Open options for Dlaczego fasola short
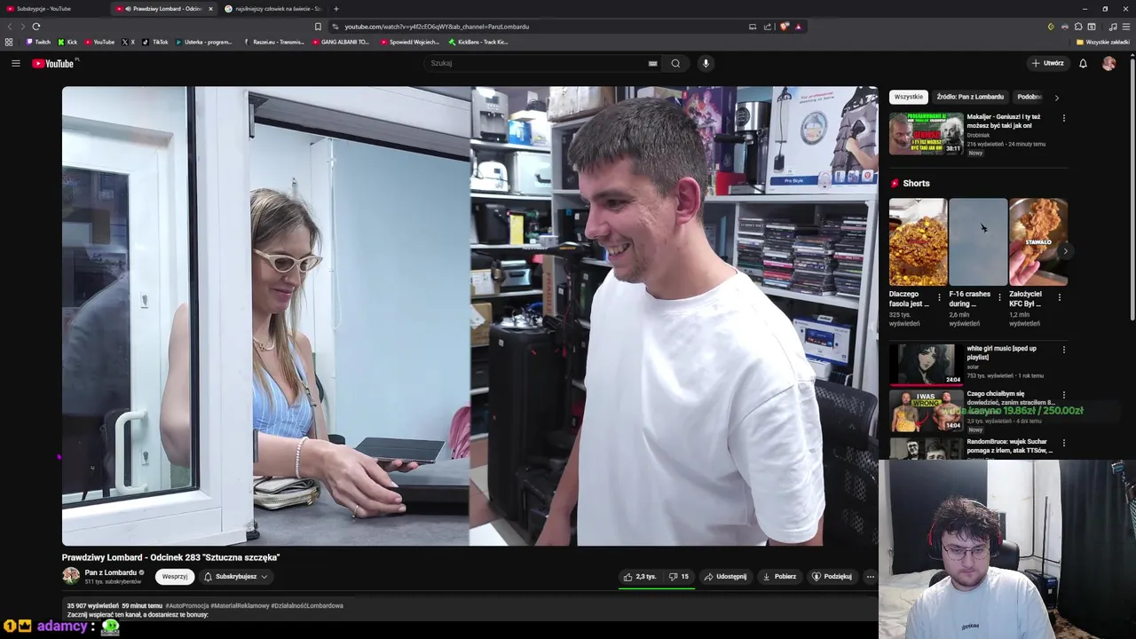The image size is (1136, 639). coord(940,297)
